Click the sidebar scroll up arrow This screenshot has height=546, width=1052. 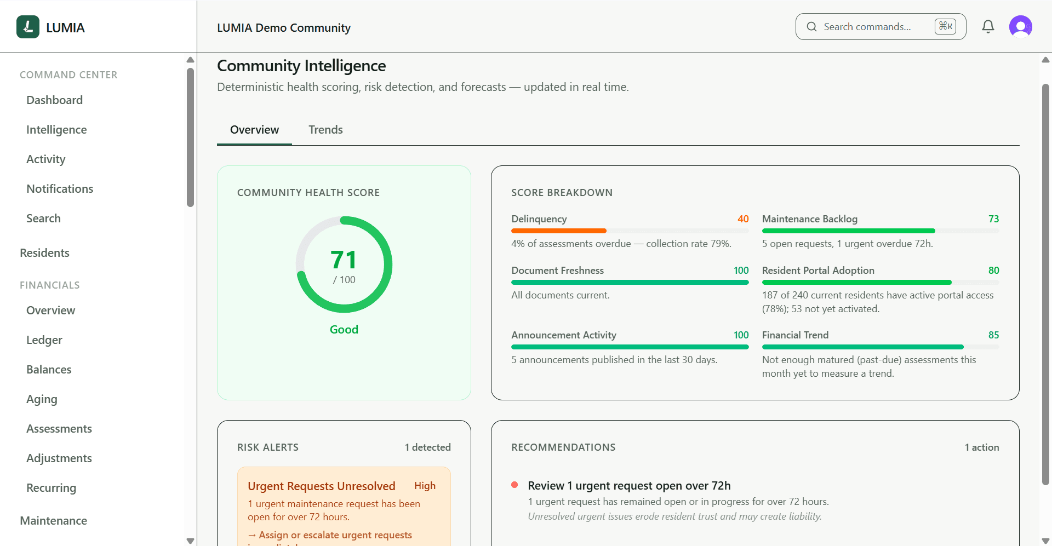point(190,60)
